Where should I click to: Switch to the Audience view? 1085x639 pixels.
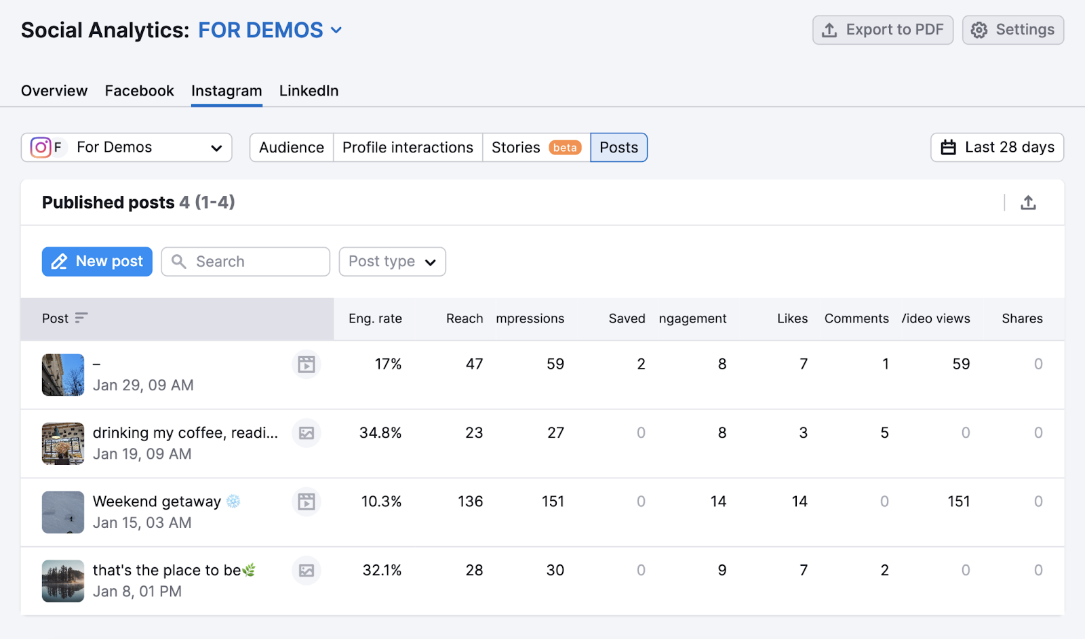click(x=291, y=147)
